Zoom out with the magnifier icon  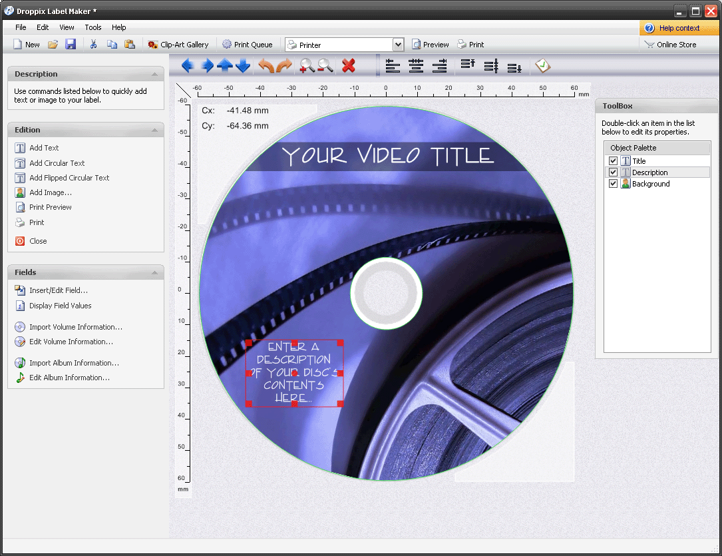click(x=325, y=66)
